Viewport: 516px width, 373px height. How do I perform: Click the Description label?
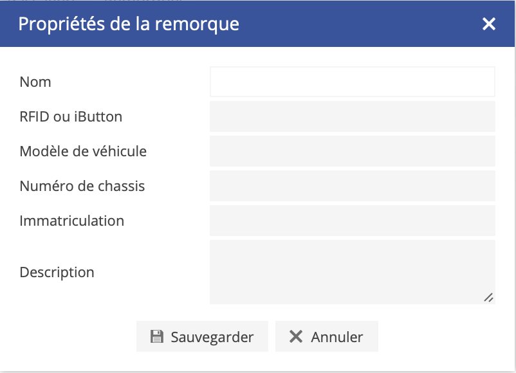click(57, 273)
